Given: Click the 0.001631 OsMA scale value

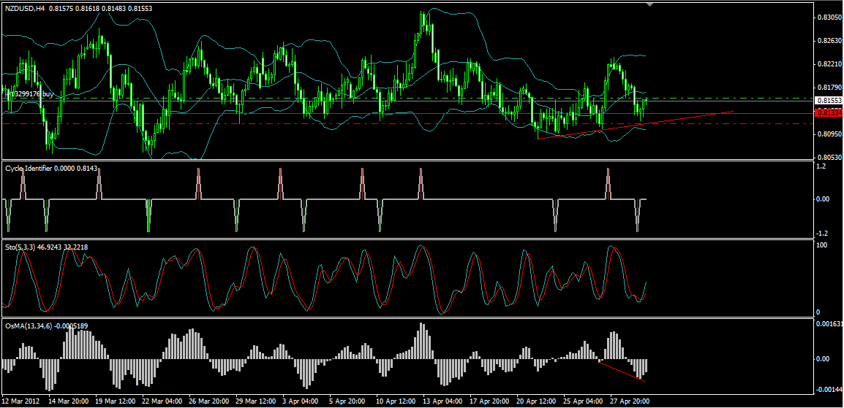Looking at the screenshot, I should (829, 324).
